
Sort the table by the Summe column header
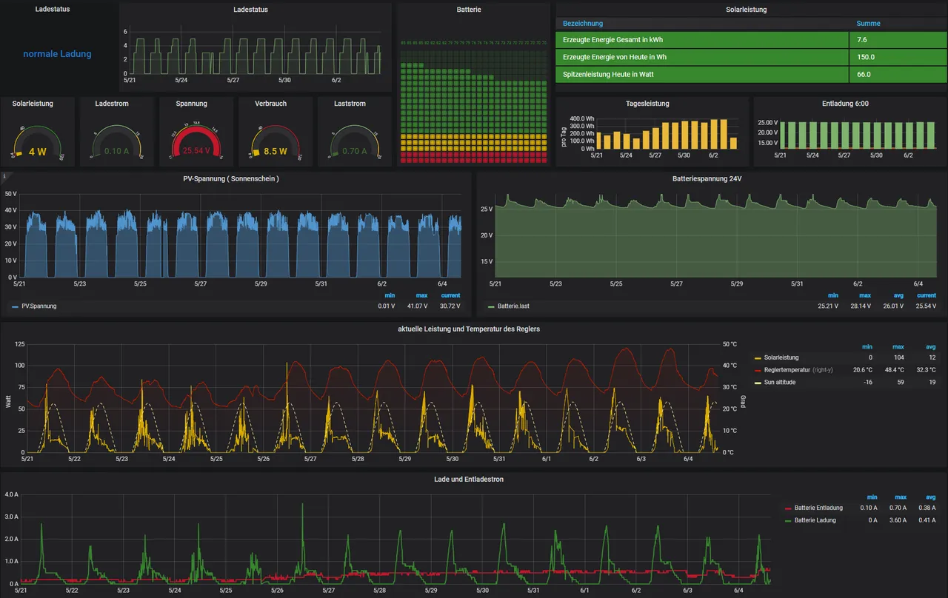(x=868, y=24)
